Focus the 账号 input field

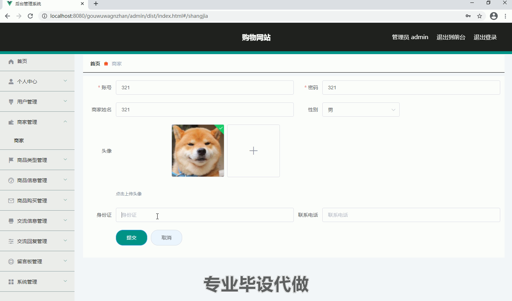[205, 88]
